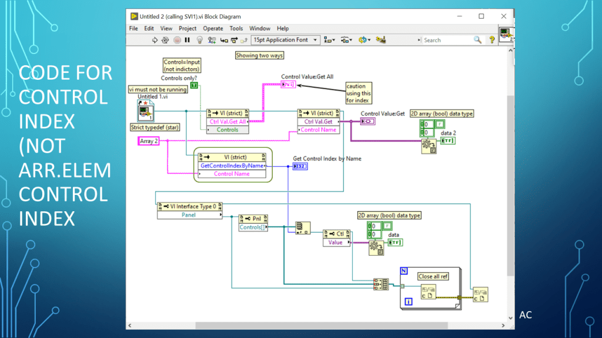Click the Clean Up Diagram icon

click(380, 40)
